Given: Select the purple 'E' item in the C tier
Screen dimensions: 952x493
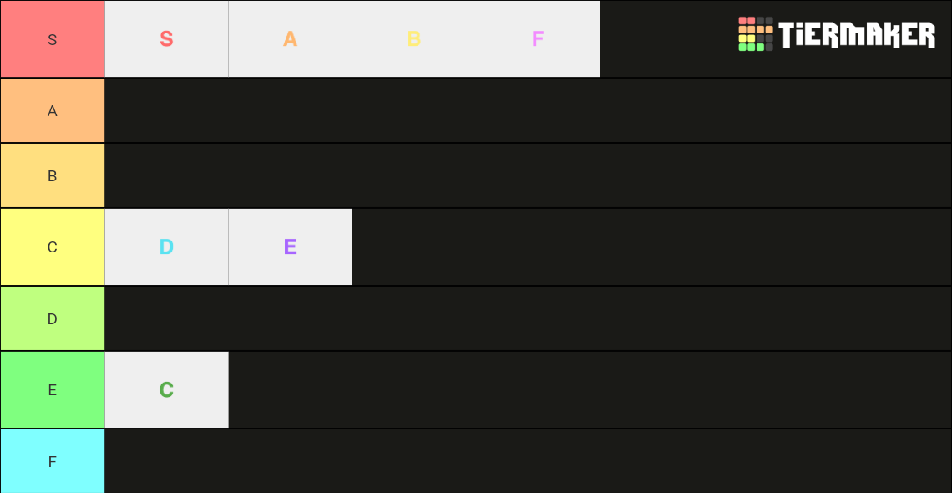Looking at the screenshot, I should [x=290, y=246].
